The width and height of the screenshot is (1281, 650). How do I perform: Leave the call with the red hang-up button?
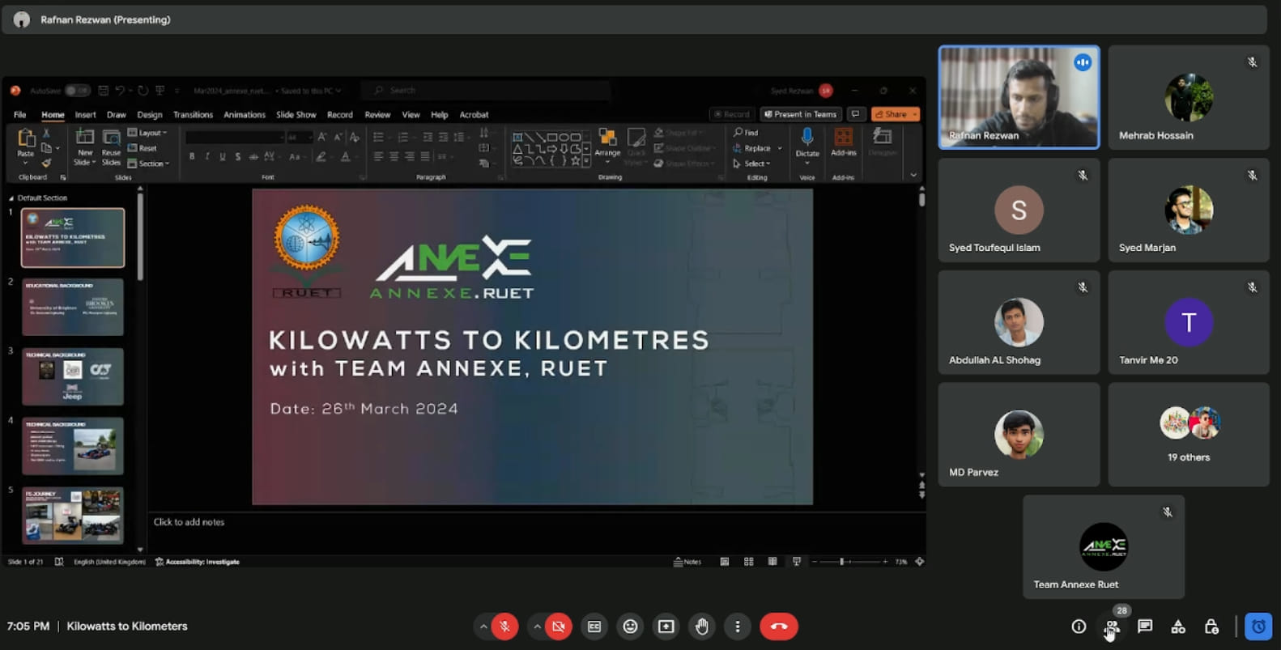(x=778, y=627)
